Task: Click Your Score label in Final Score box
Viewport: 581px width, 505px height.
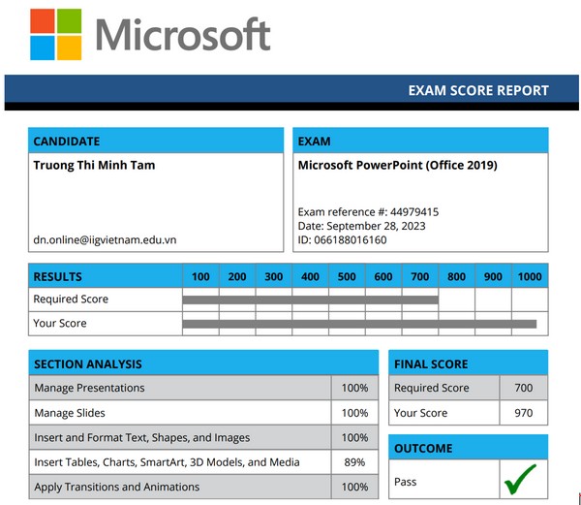Action: (420, 413)
